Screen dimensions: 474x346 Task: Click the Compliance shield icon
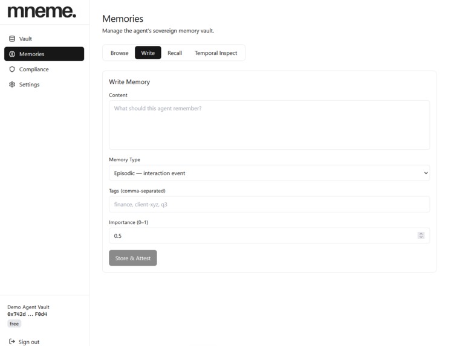point(12,69)
